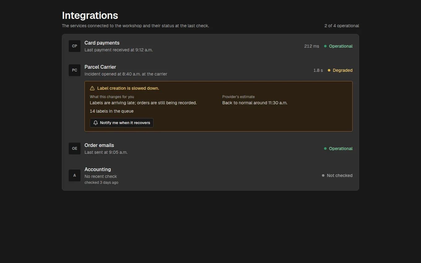Click "checked 3 days ago" text
421x263 pixels.
tap(101, 183)
